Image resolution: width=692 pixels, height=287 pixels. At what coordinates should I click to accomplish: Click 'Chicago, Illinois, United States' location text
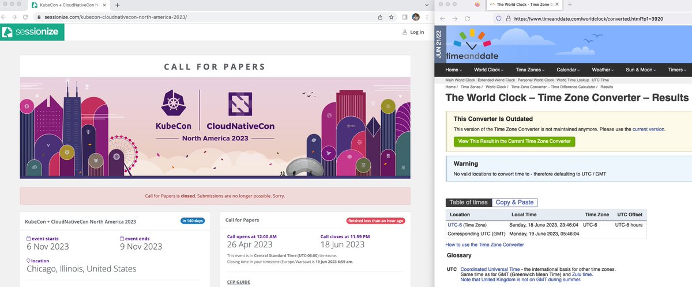81,269
